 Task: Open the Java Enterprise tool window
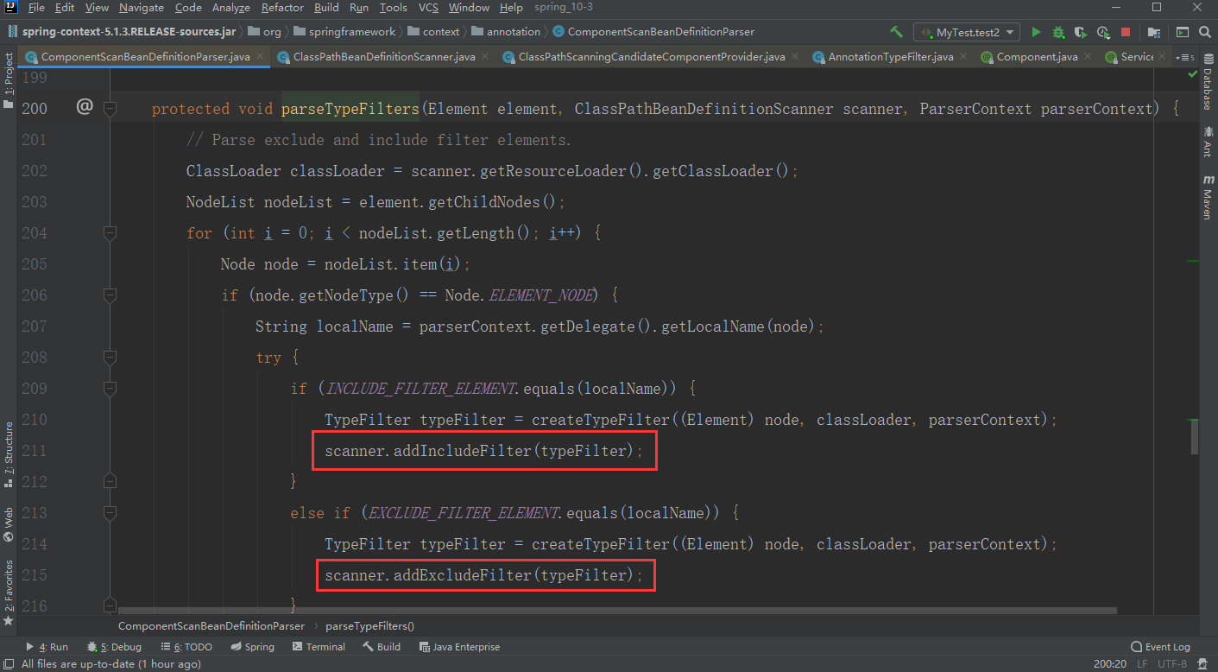[x=459, y=647]
